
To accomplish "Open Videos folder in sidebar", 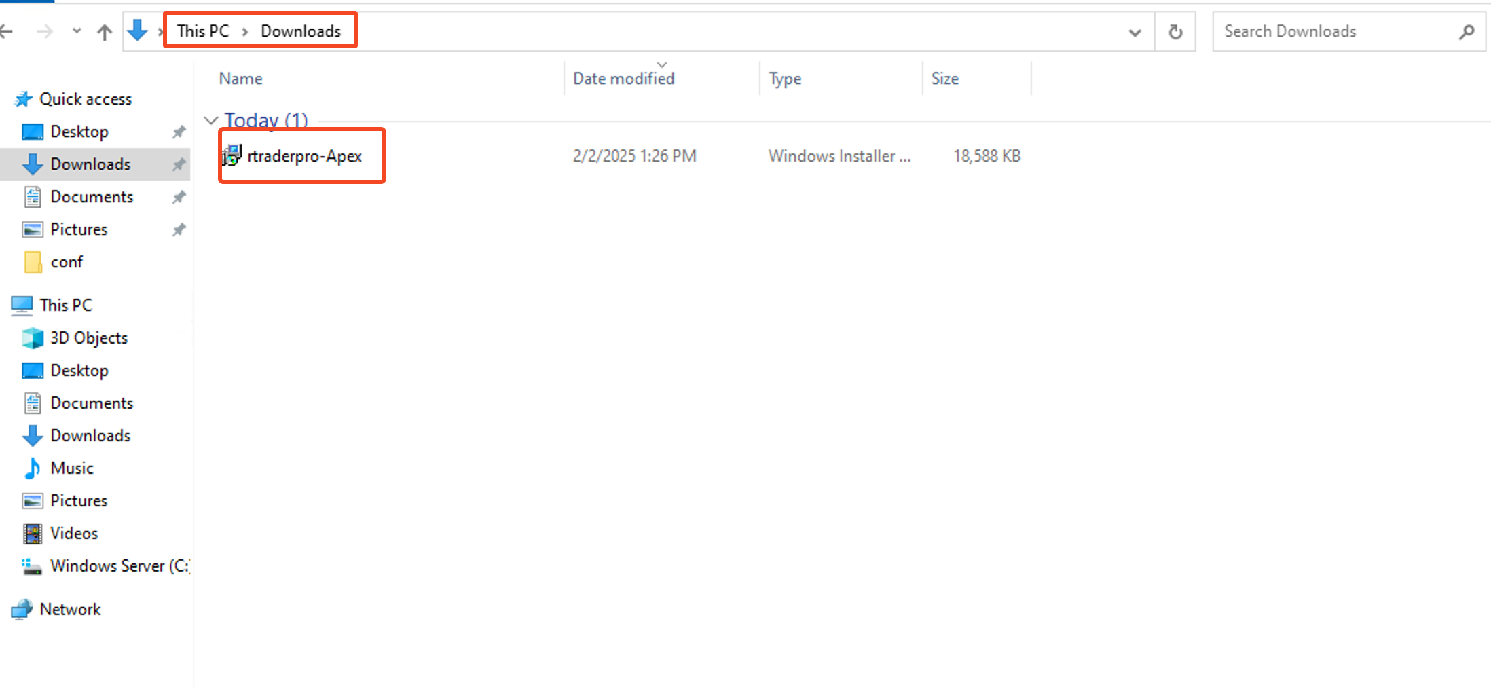I will tap(73, 533).
